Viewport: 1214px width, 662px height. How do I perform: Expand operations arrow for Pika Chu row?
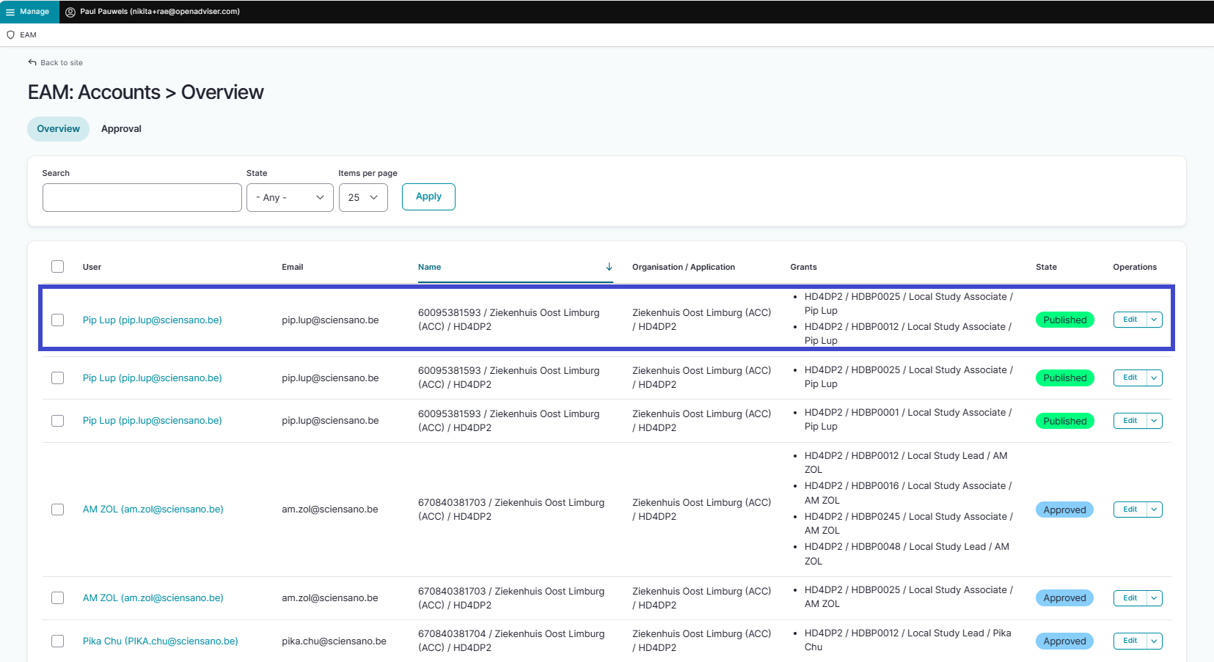point(1154,641)
